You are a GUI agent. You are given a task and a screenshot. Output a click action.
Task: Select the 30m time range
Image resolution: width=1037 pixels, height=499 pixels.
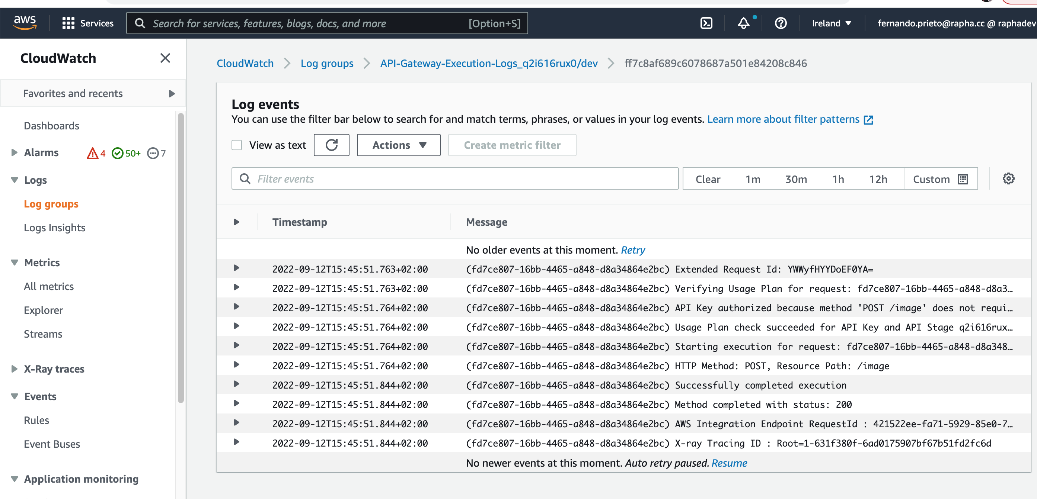click(795, 179)
